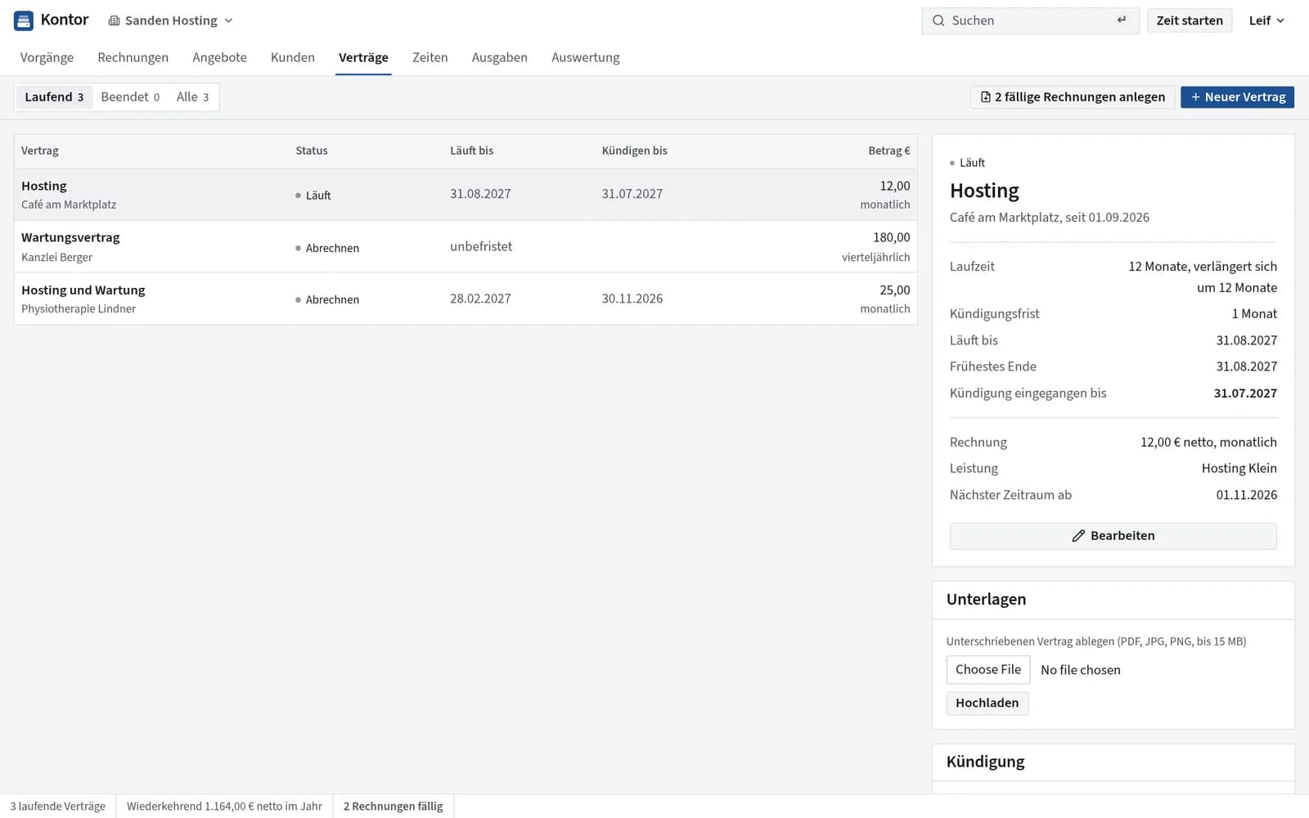Screen dimensions: 1309x818
Task: Click the Hochladen upload button
Action: tap(987, 703)
